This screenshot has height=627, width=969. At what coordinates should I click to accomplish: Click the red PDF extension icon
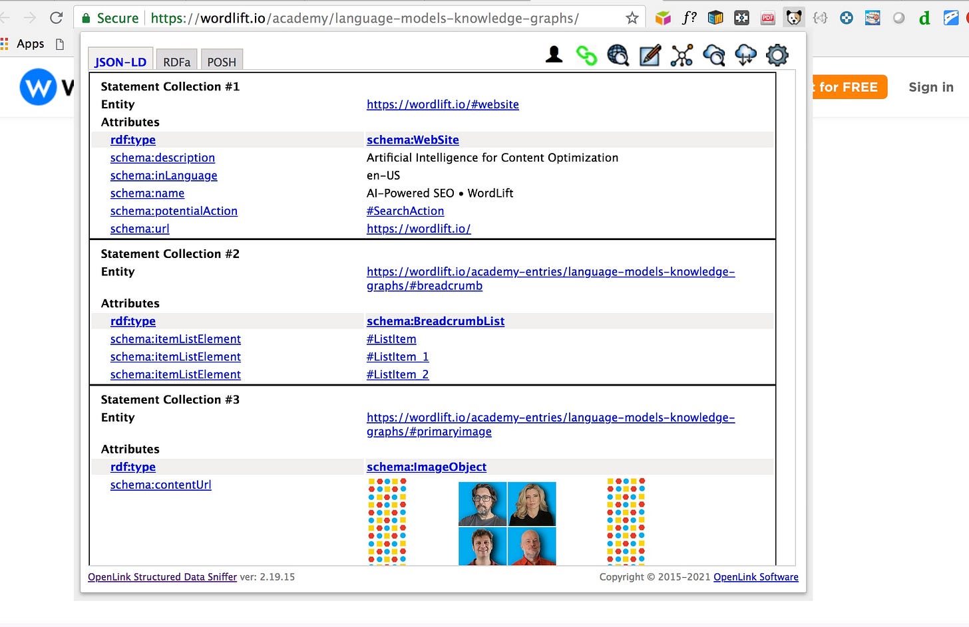(x=768, y=18)
